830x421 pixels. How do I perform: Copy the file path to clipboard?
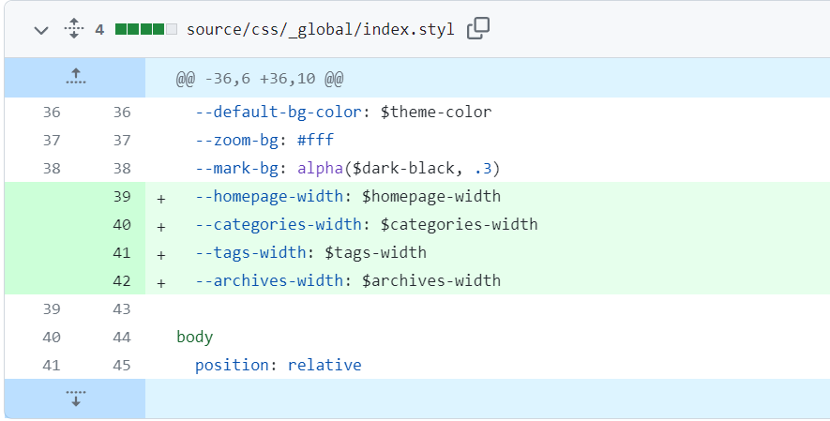pyautogui.click(x=478, y=29)
